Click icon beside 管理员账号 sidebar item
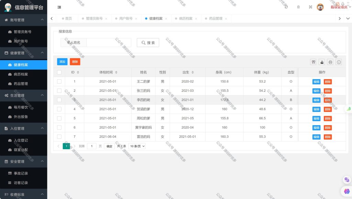 point(10,32)
